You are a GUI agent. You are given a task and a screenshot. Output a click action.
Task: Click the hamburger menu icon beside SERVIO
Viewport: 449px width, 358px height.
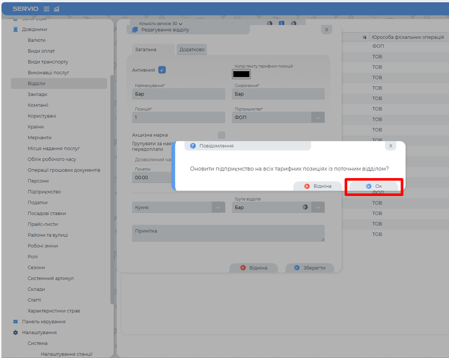point(47,9)
